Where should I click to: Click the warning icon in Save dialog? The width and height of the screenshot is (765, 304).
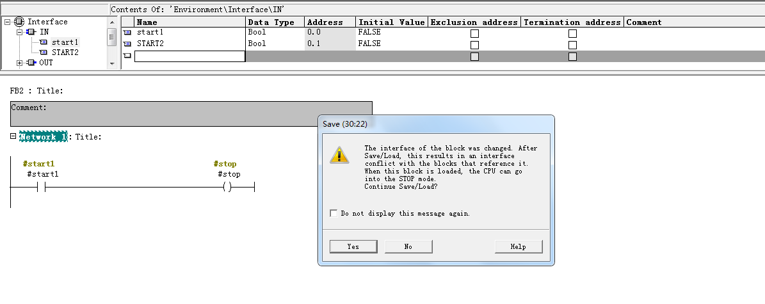pos(339,155)
